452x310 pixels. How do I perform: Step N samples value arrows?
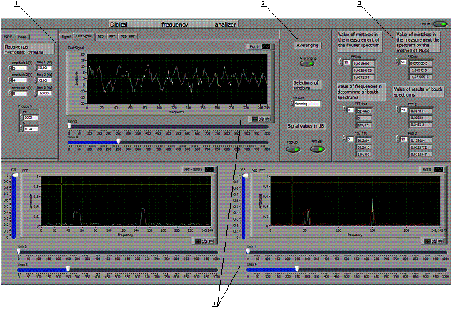(21, 128)
